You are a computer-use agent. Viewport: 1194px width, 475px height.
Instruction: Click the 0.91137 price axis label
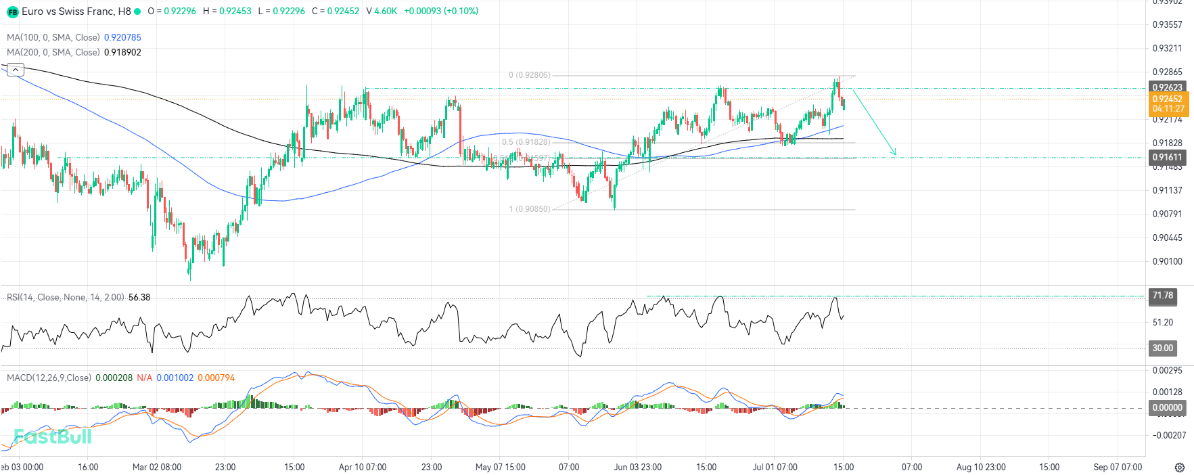click(x=1168, y=190)
